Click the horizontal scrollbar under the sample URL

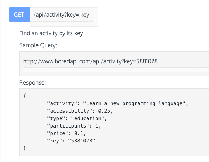[116, 70]
